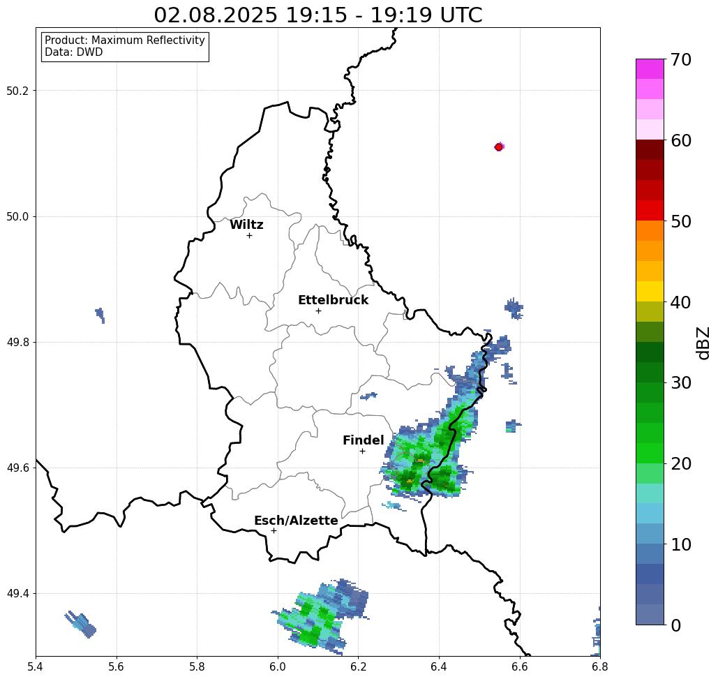Click the red dot with magenta halo
Screen dimensions: 718x679
tap(499, 147)
